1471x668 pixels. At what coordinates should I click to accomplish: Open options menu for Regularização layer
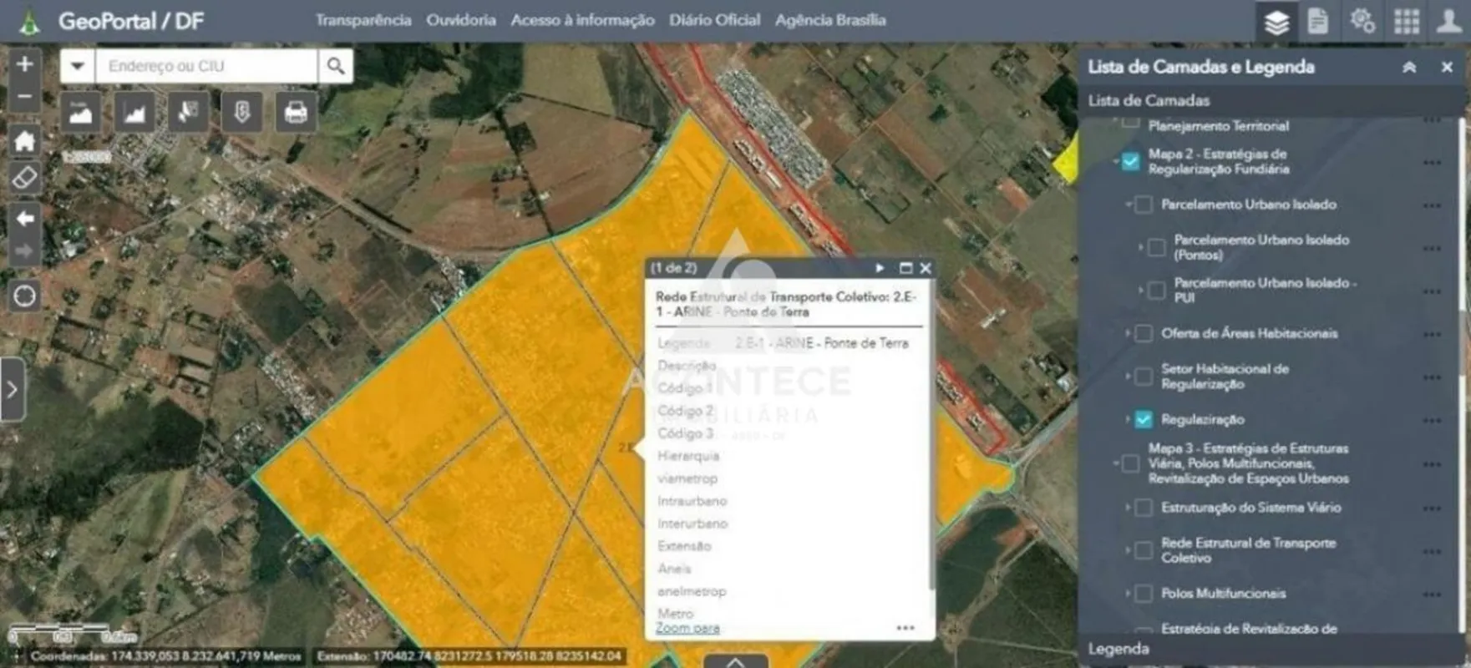pos(1433,420)
